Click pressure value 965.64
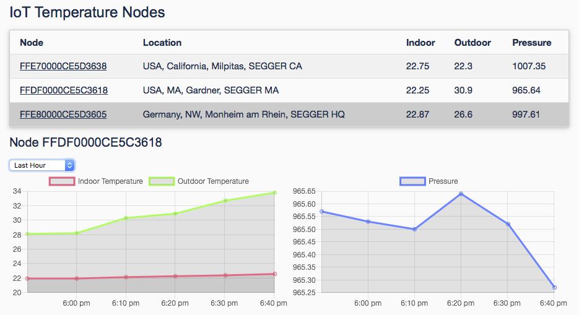 click(526, 90)
